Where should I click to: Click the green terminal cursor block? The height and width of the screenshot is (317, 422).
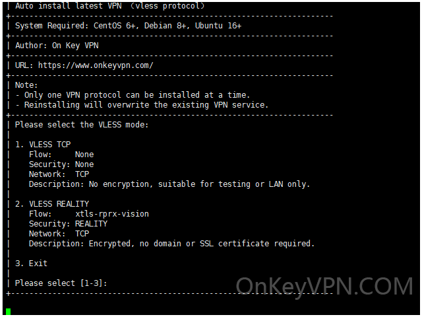8,312
